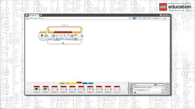195x109 pixels.
Task: Edit the loop name label 01
Action: click(x=65, y=25)
